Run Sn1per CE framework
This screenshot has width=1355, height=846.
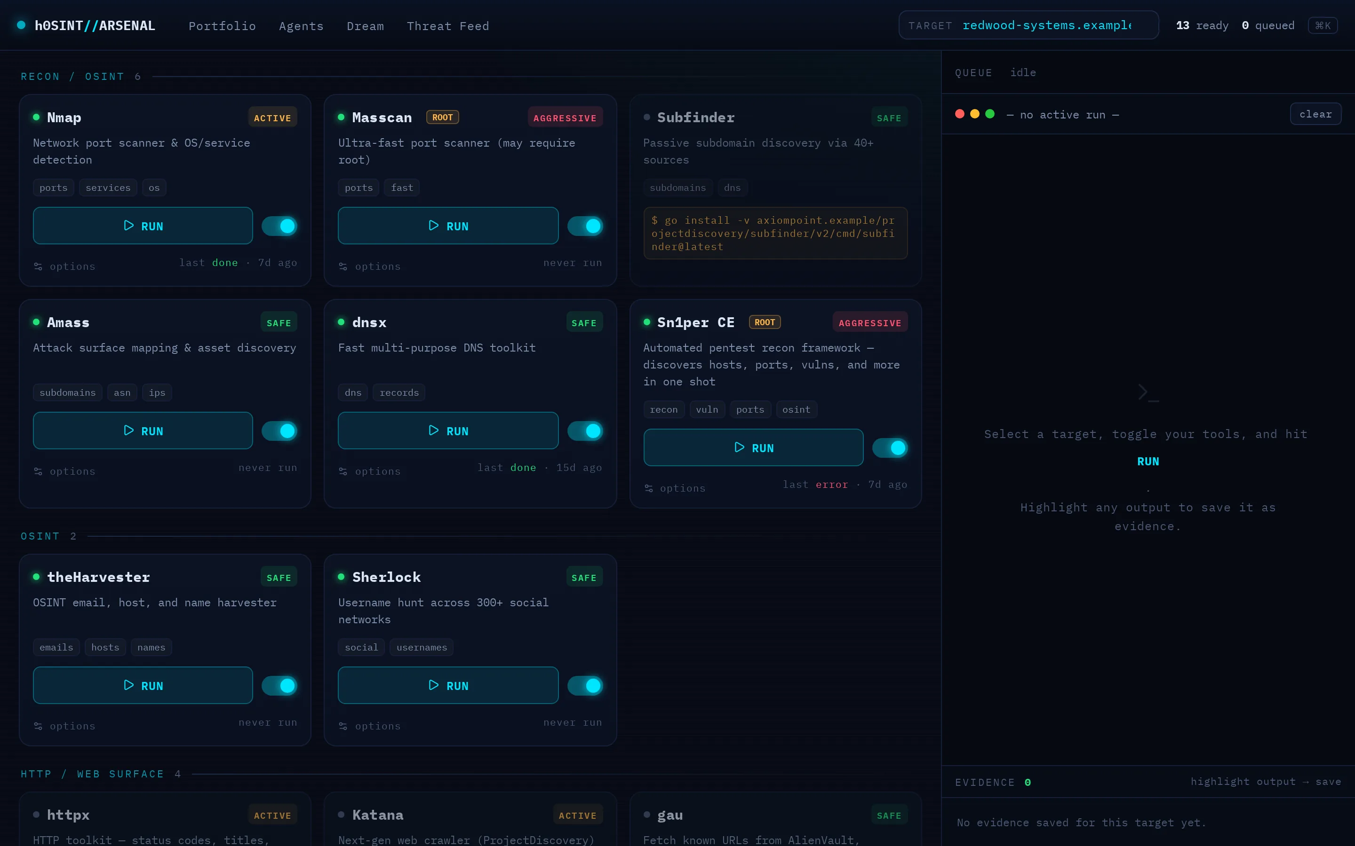click(x=753, y=447)
